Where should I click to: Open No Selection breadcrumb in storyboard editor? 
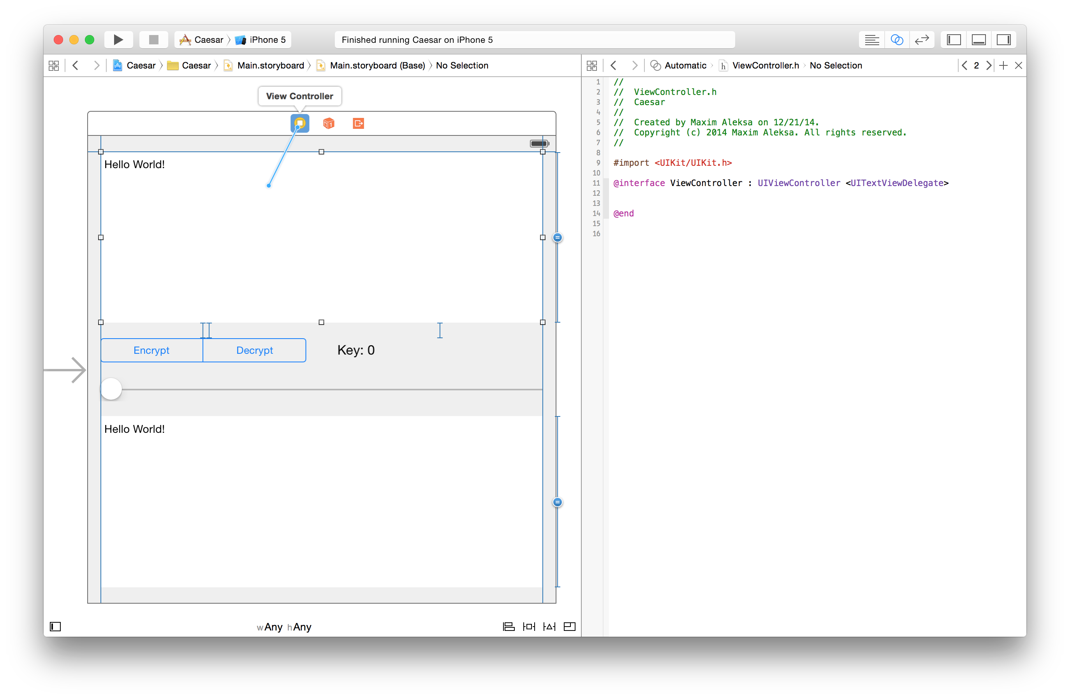[x=462, y=66]
